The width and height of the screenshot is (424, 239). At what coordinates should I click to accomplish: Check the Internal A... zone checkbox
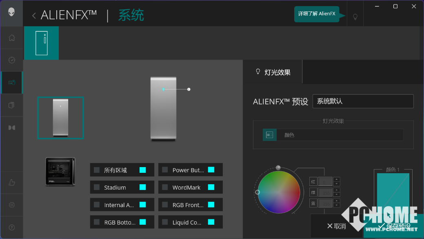coord(97,205)
